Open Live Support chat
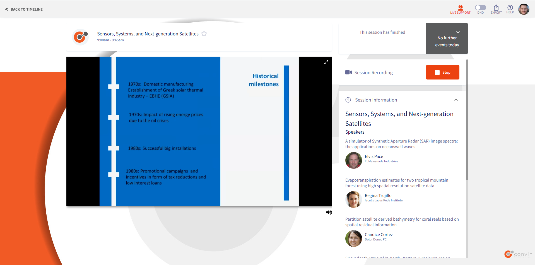 click(x=460, y=9)
